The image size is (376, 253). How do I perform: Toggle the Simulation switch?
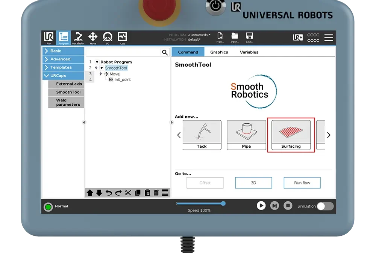[325, 207]
